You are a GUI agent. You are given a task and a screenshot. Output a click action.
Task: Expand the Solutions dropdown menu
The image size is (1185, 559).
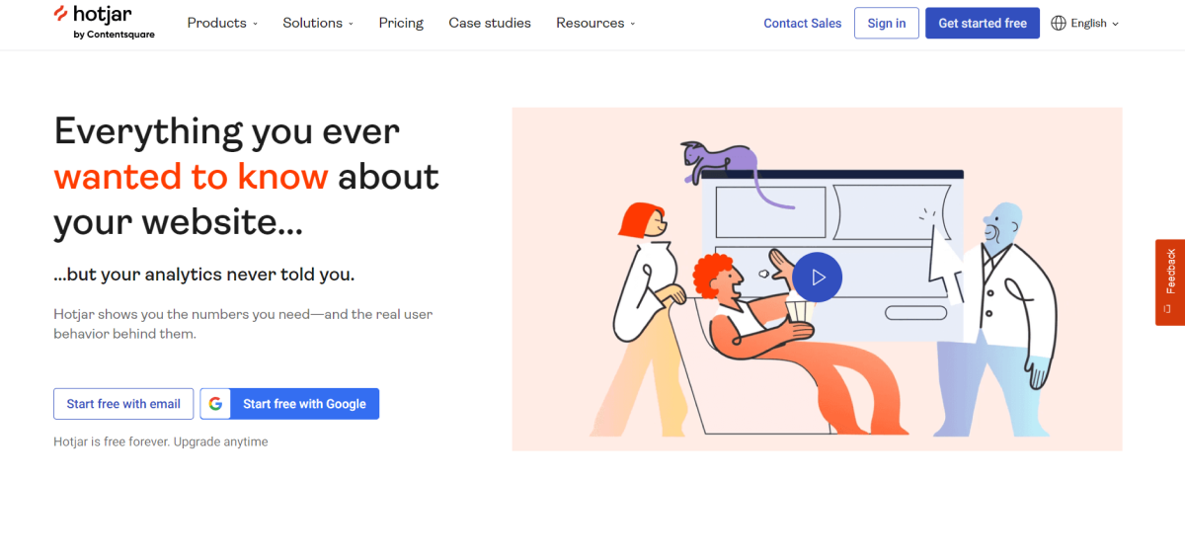pyautogui.click(x=318, y=23)
